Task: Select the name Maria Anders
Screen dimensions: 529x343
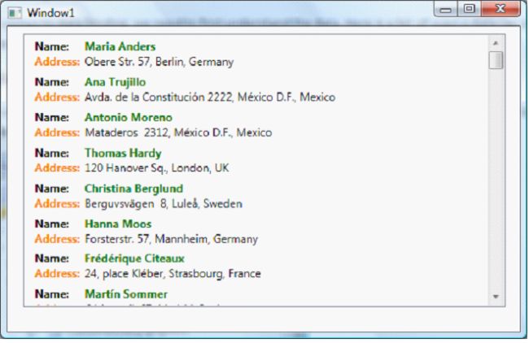Action: pos(120,46)
